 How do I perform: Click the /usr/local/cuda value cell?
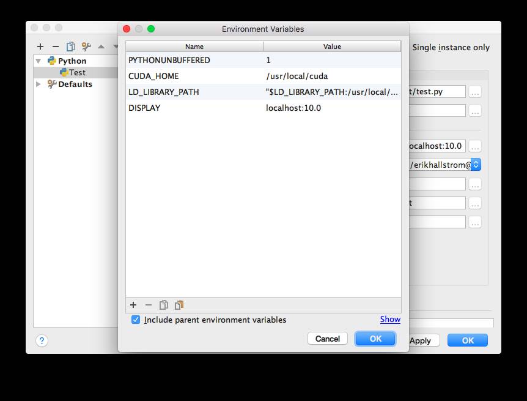(332, 76)
